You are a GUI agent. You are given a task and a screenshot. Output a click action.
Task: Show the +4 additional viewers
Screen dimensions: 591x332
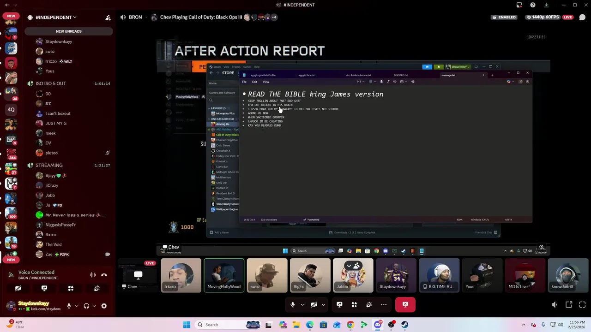point(274,17)
